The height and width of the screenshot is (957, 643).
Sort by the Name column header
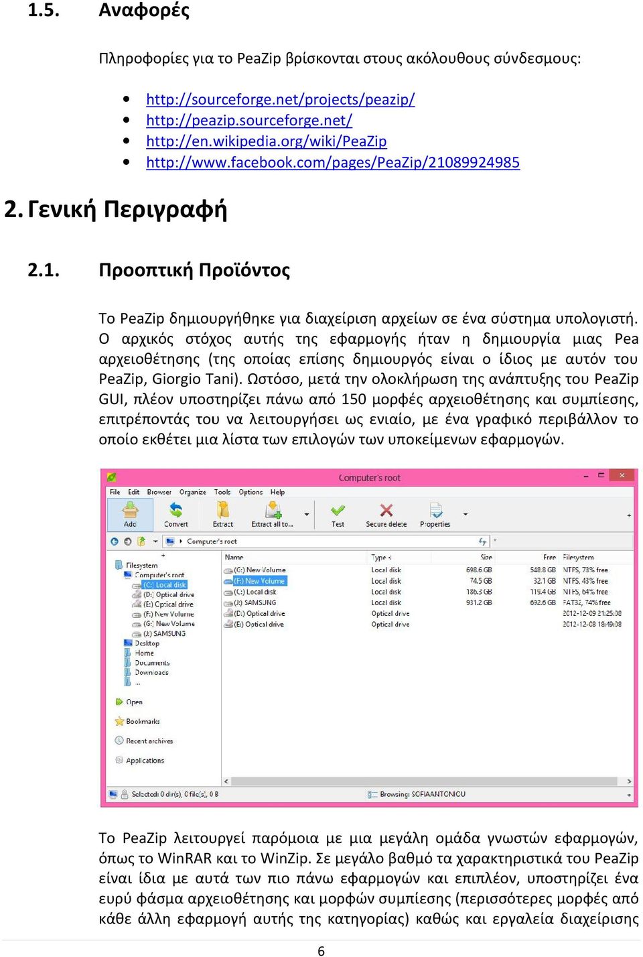pos(234,557)
